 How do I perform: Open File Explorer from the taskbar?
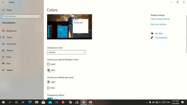37,102
